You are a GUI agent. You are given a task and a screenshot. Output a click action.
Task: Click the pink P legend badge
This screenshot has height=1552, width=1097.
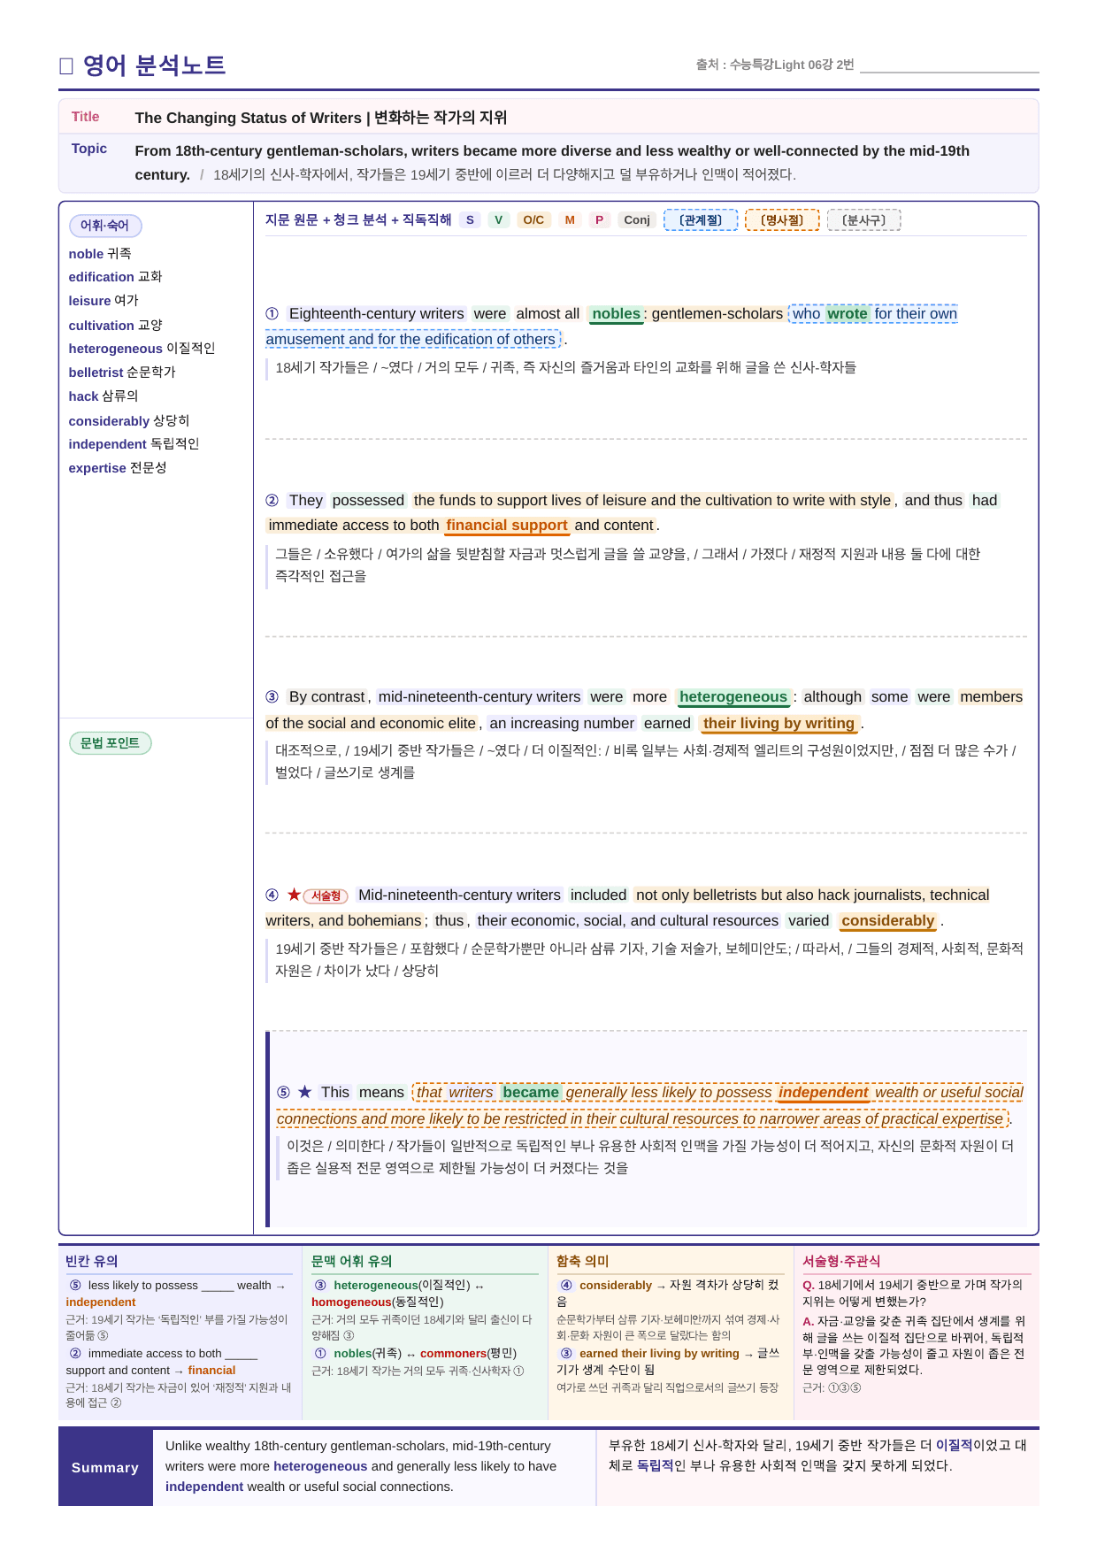pyautogui.click(x=600, y=220)
